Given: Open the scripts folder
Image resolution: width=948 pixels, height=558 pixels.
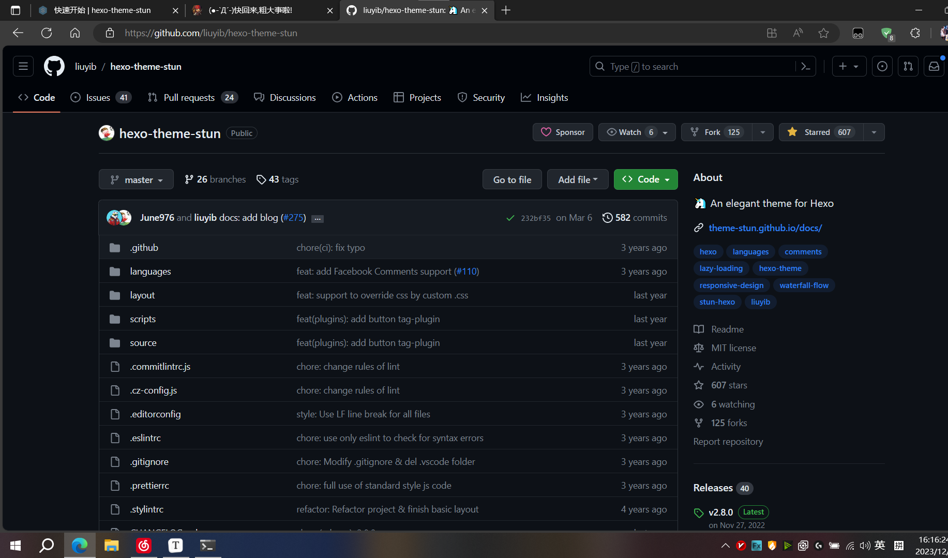Looking at the screenshot, I should coord(143,319).
